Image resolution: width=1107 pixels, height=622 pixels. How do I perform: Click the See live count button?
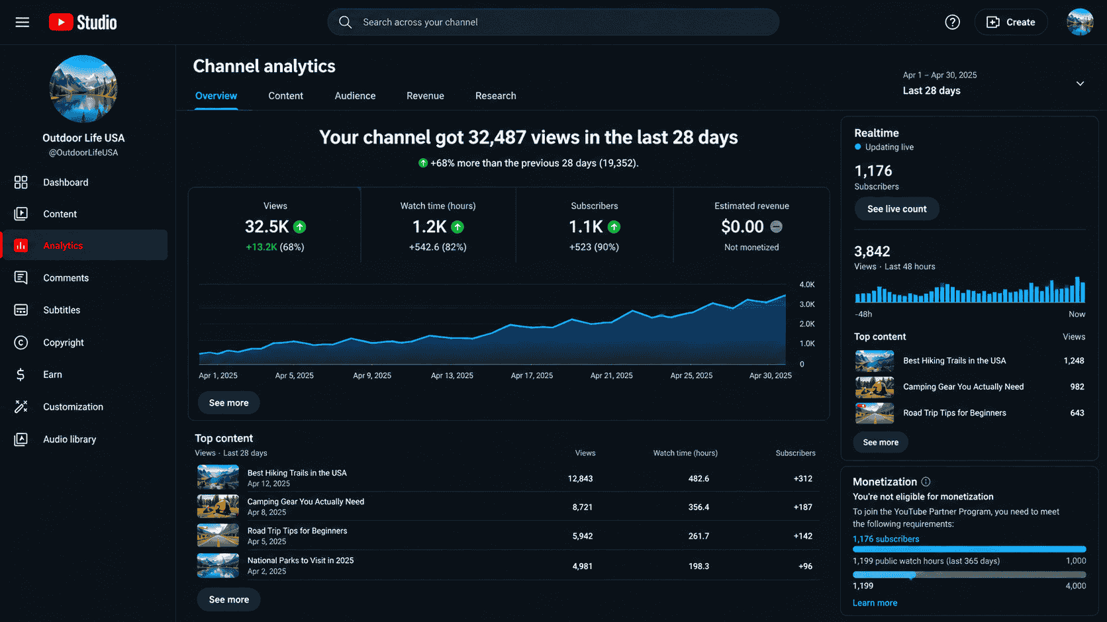[896, 209]
